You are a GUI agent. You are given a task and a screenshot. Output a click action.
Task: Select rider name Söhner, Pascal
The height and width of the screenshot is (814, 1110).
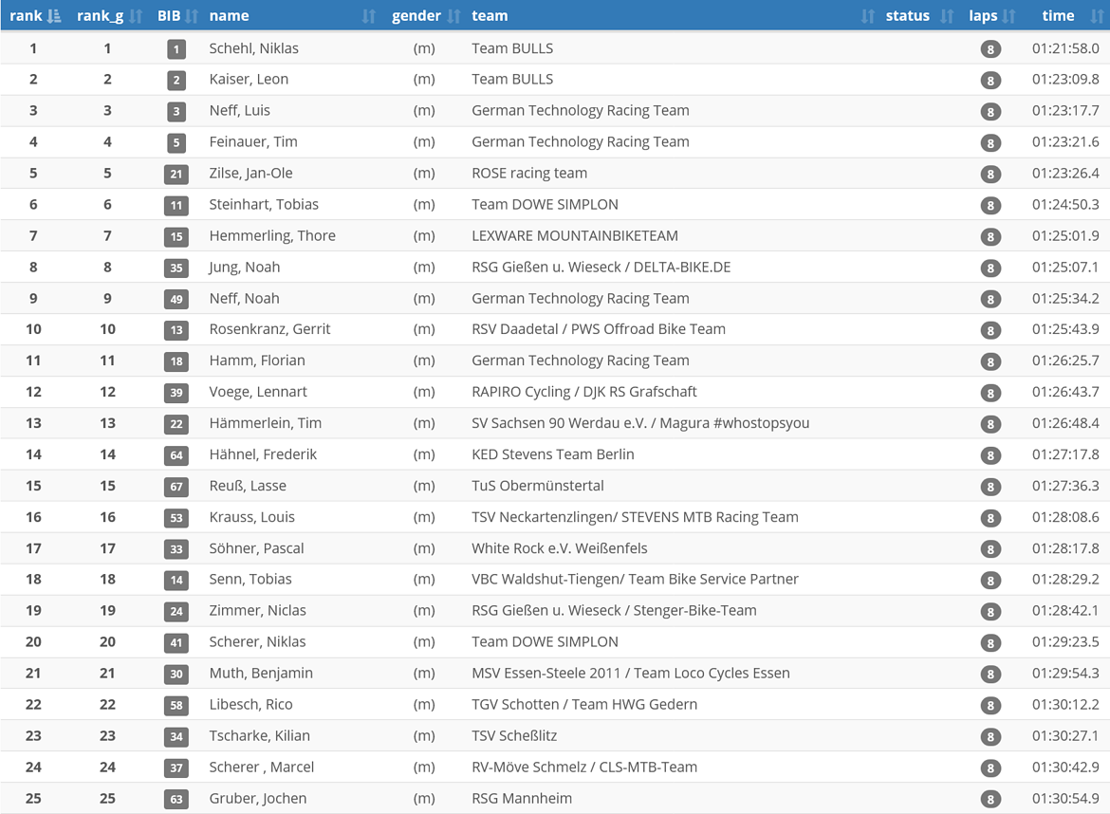click(256, 547)
